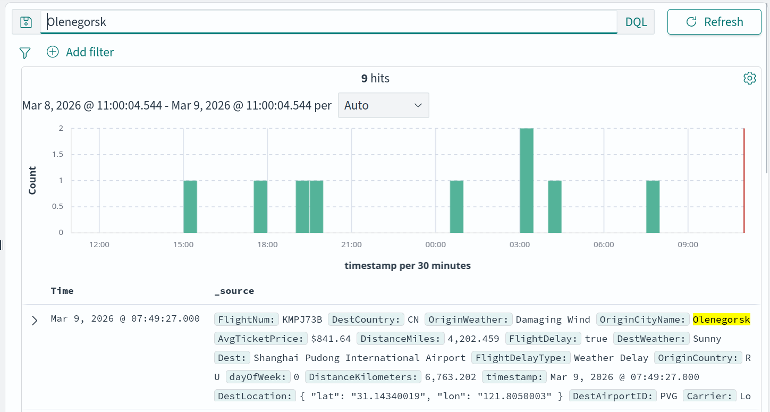Click the highlighted Olenegorsk value
The image size is (770, 412).
coord(721,319)
